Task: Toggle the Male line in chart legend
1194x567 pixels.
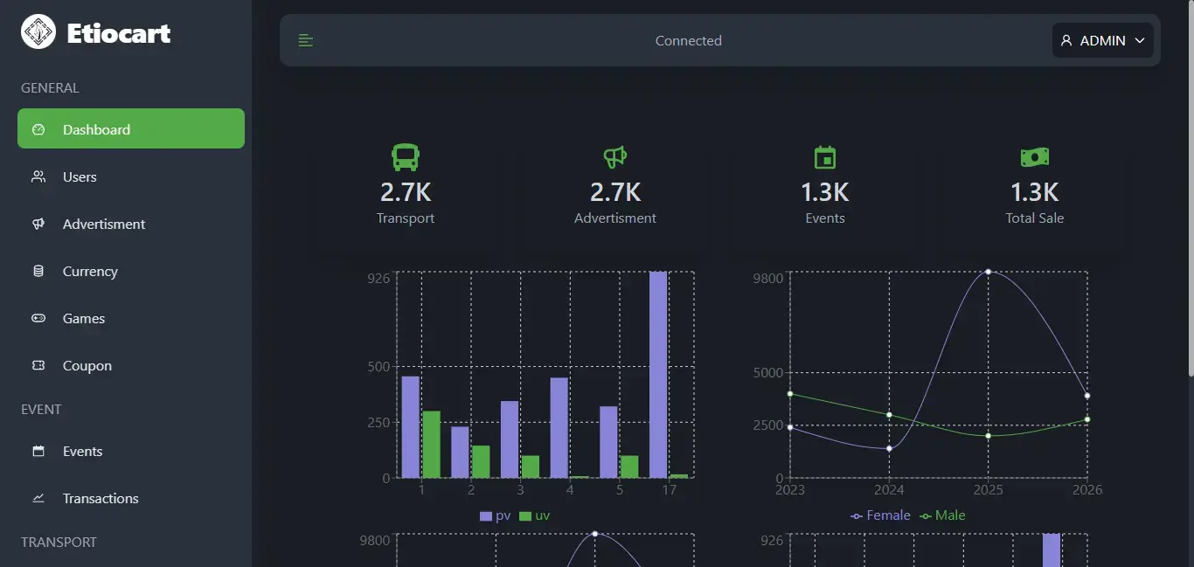Action: click(942, 515)
